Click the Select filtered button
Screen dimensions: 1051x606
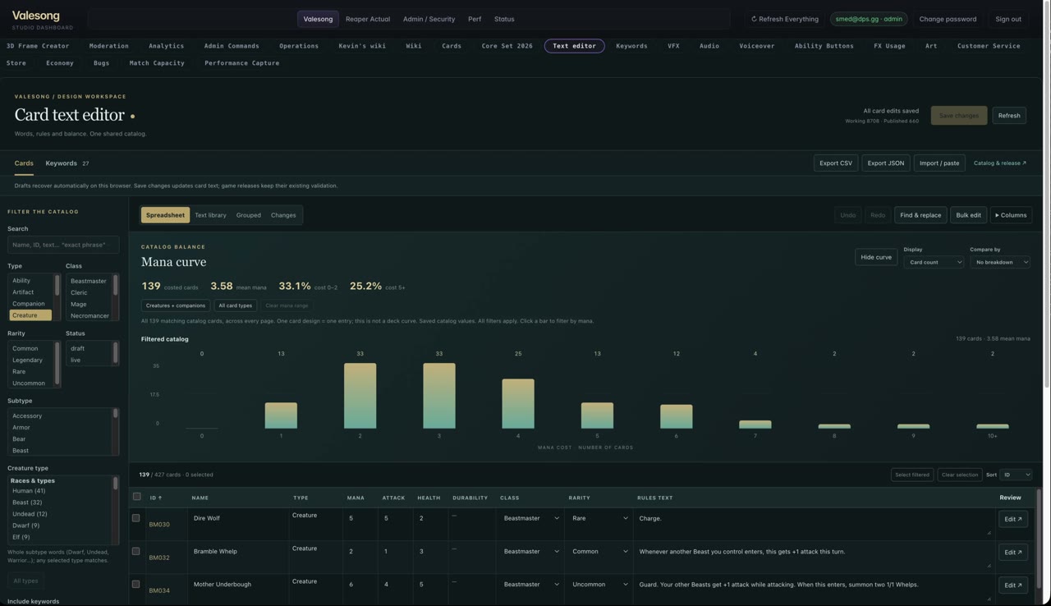[x=912, y=475]
